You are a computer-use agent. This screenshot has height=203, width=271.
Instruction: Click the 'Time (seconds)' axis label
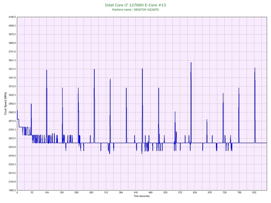coord(142,196)
